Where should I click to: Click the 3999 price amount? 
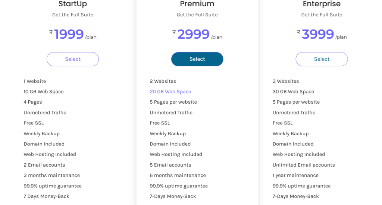coord(318,34)
